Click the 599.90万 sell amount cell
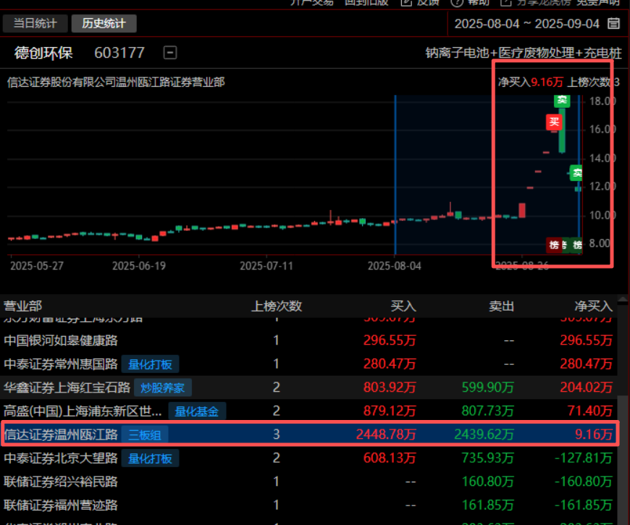Image resolution: width=630 pixels, height=525 pixels. (x=488, y=387)
